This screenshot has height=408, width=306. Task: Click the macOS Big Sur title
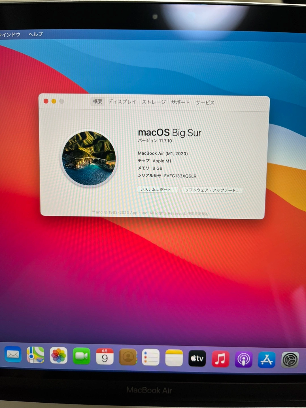coord(170,133)
